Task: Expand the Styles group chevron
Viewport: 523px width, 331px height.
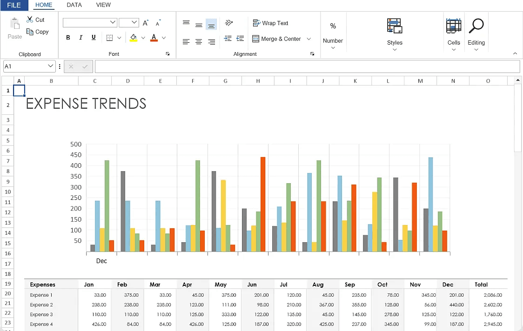Action: 395,50
